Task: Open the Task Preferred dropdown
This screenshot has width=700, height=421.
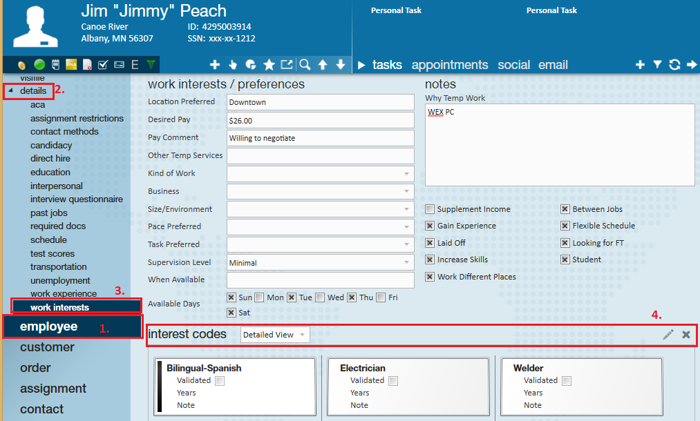Action: tap(321, 244)
